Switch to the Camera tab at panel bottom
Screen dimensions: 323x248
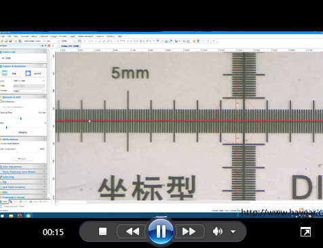(x=4, y=201)
